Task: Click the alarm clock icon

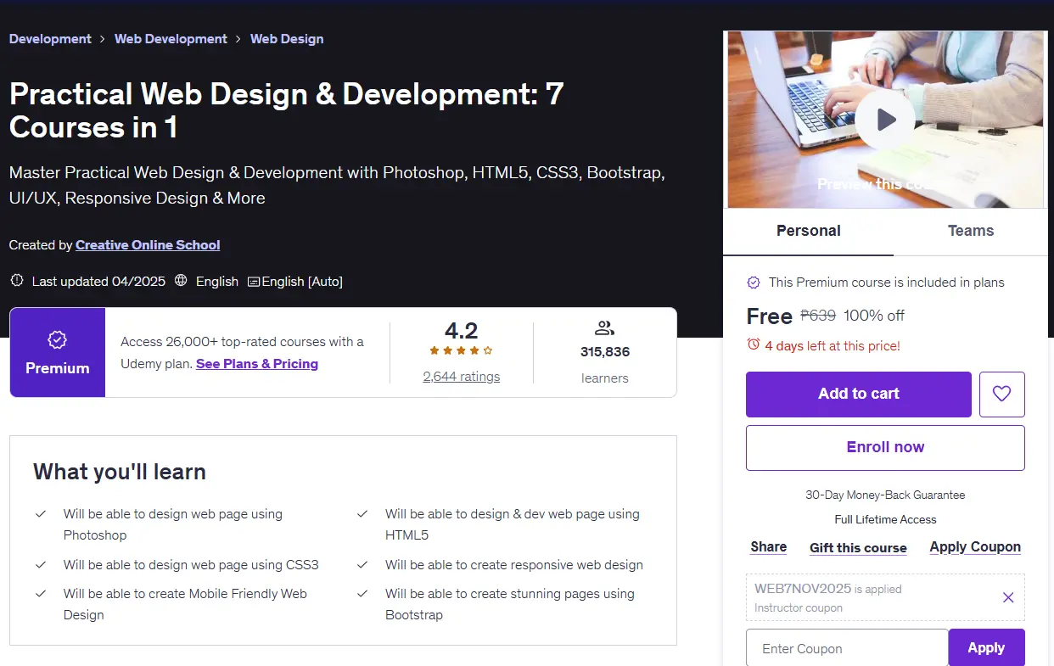Action: coord(753,344)
